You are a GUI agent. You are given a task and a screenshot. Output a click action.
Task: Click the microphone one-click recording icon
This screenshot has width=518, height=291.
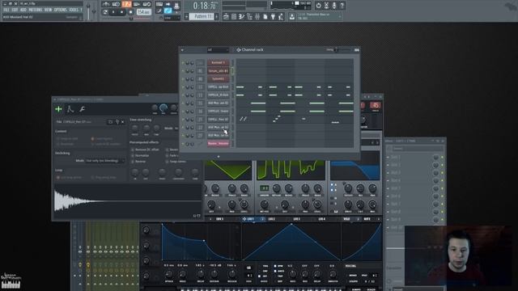click(334, 6)
